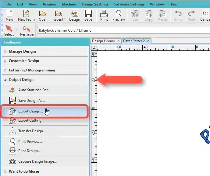This screenshot has height=176, width=210.
Task: Expand the Customize Design toolbox
Action: pos(45,61)
